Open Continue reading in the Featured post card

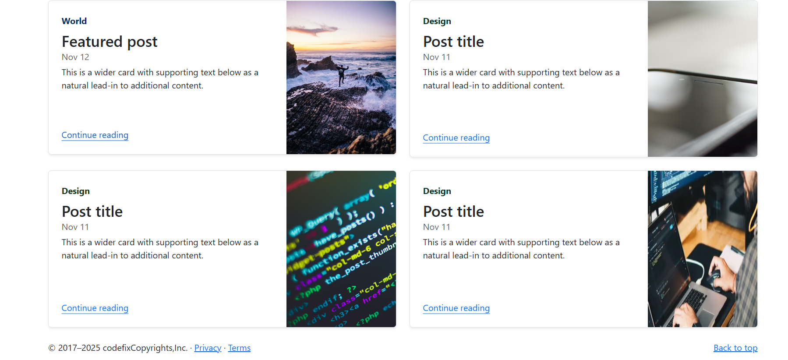[x=95, y=135]
